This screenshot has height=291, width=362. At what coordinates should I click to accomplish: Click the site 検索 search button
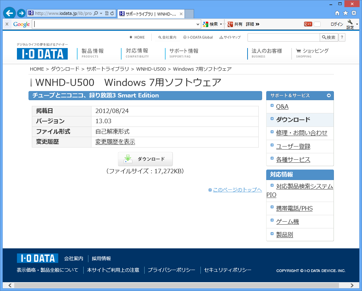(329, 37)
